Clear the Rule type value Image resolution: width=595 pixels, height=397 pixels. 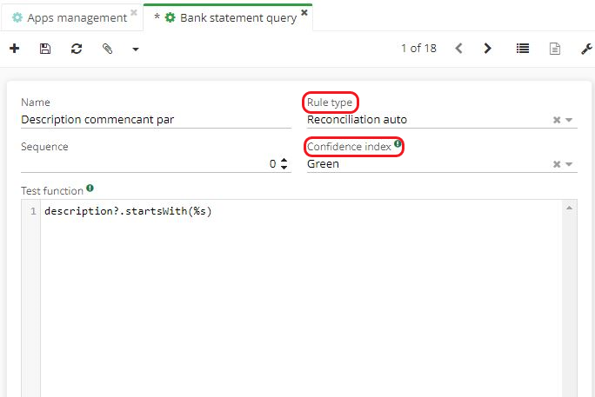557,120
